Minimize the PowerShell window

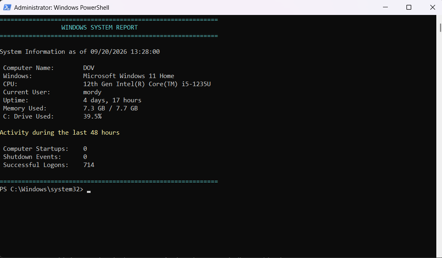pyautogui.click(x=385, y=7)
